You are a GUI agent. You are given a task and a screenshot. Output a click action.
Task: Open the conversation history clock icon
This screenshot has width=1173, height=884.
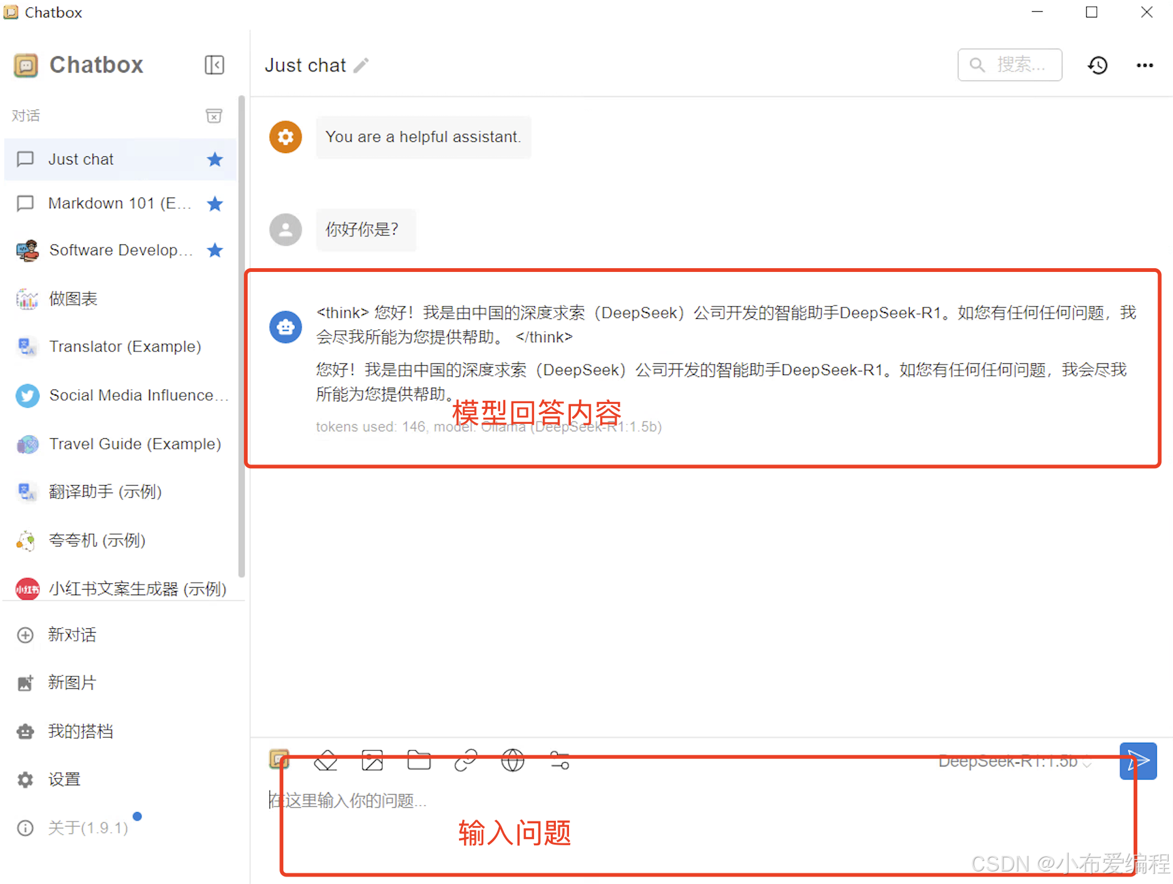point(1098,65)
